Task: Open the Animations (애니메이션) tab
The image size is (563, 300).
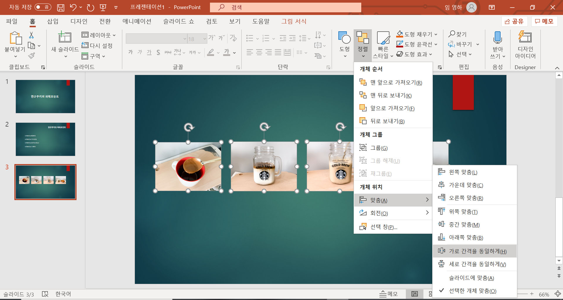Action: (x=137, y=21)
